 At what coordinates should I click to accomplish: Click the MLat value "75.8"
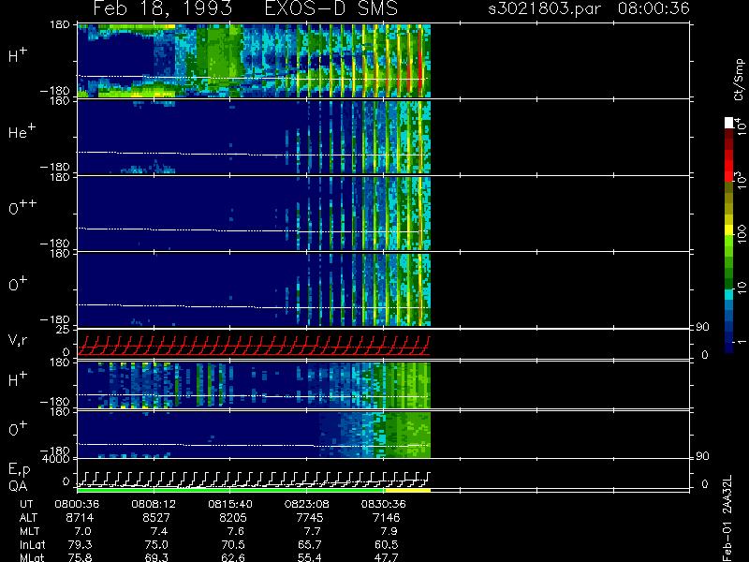(x=81, y=557)
